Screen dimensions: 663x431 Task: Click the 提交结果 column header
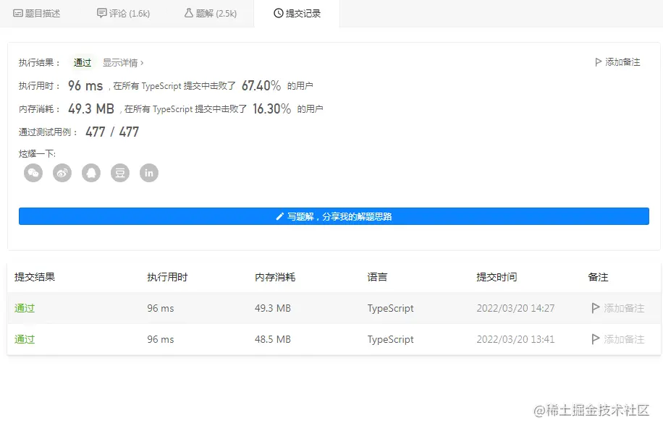point(35,277)
